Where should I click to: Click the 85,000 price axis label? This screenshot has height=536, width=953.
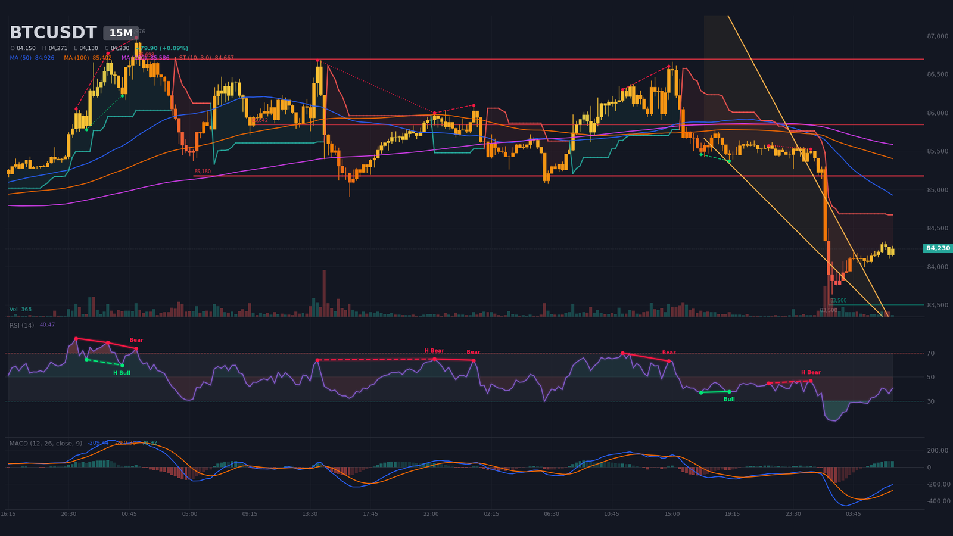click(x=938, y=190)
